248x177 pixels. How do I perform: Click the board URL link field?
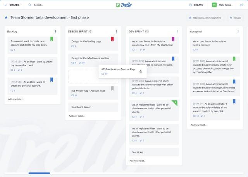tap(205, 18)
